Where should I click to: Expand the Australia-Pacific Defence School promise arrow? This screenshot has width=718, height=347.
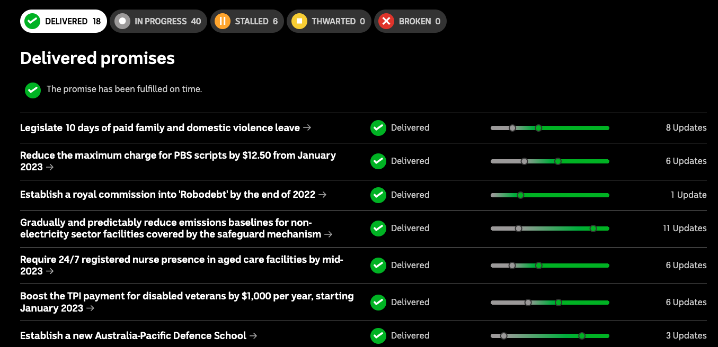pos(253,335)
